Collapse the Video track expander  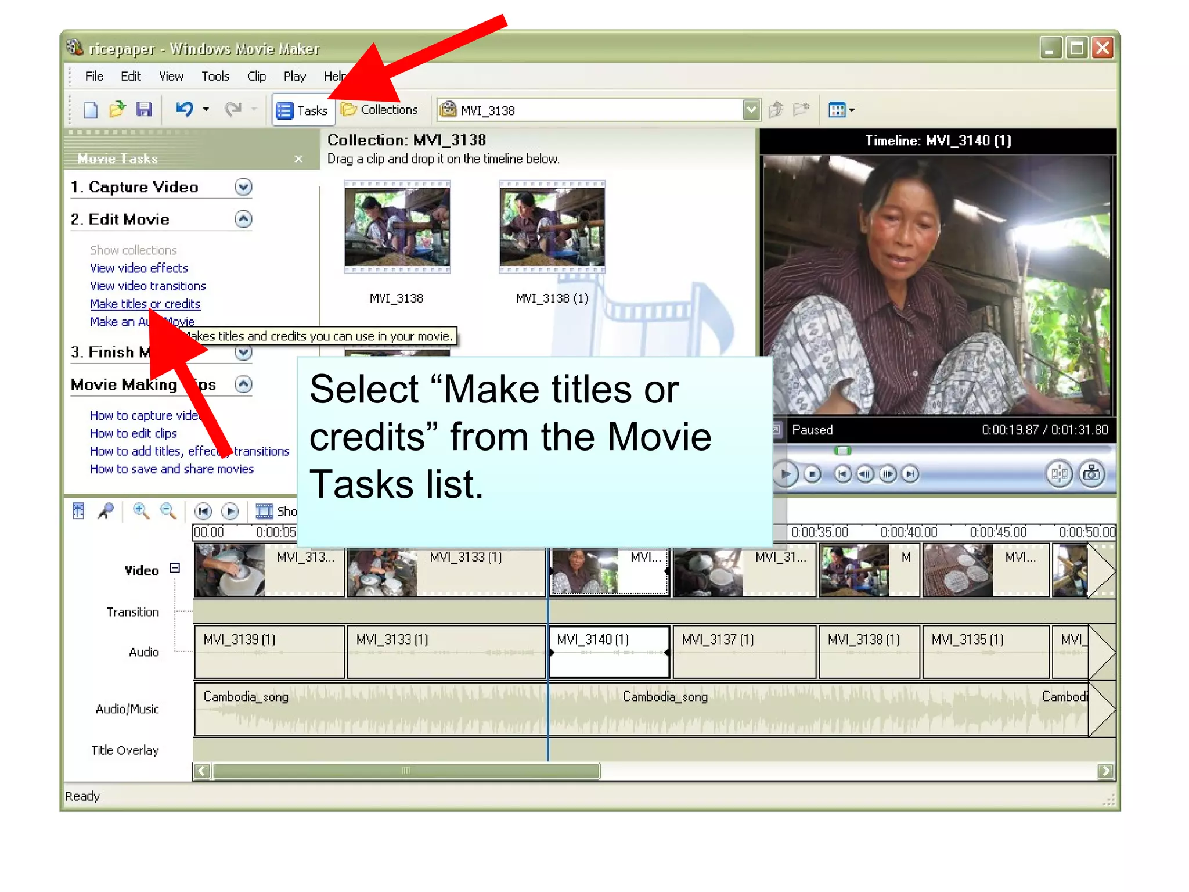pyautogui.click(x=175, y=568)
